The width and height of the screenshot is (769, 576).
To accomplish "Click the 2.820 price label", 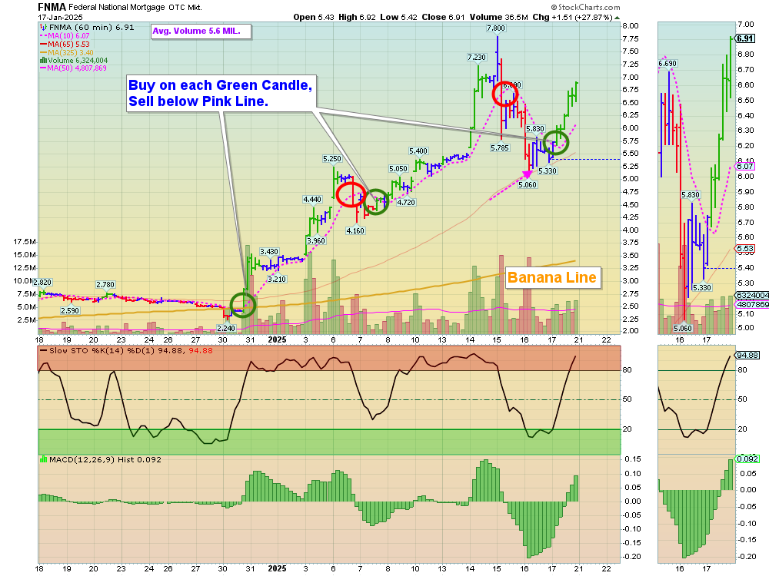I will [x=42, y=282].
